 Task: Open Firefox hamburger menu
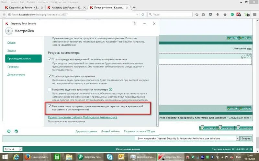click(255, 14)
